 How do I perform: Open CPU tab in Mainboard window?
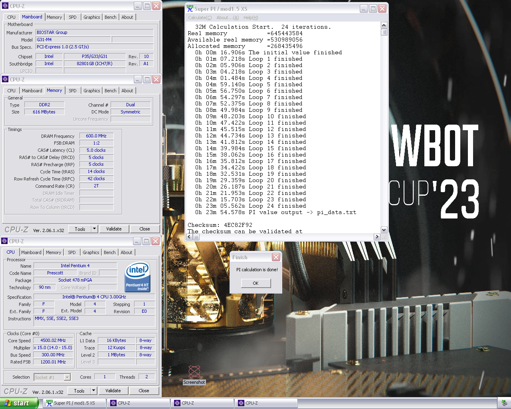(12, 17)
